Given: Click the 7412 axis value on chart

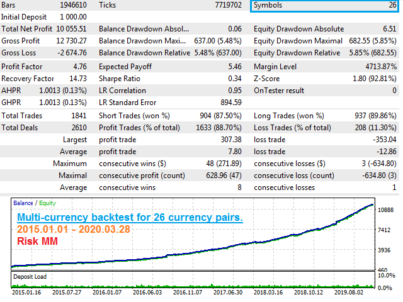Looking at the screenshot, I should (384, 230).
